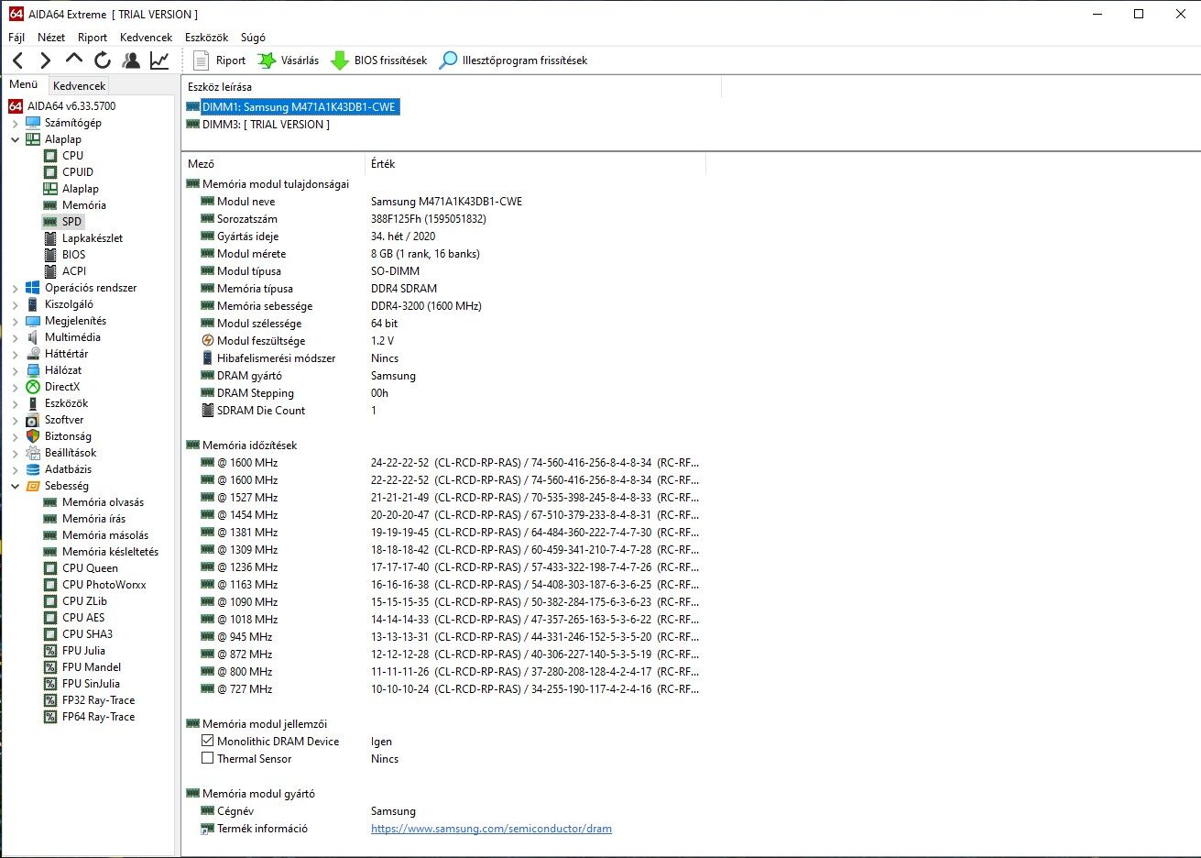The height and width of the screenshot is (858, 1201).
Task: Click the Adatbázis icon in tree
Action: (x=33, y=469)
